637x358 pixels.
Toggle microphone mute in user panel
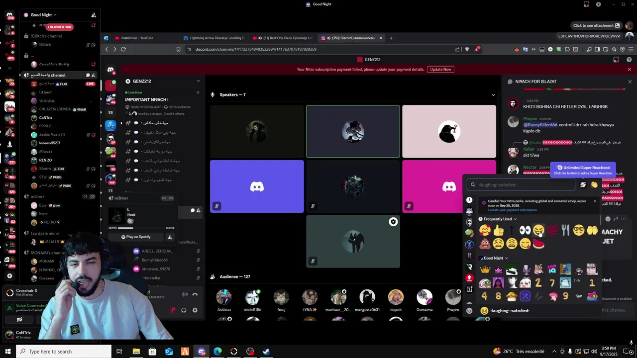pos(173,310)
